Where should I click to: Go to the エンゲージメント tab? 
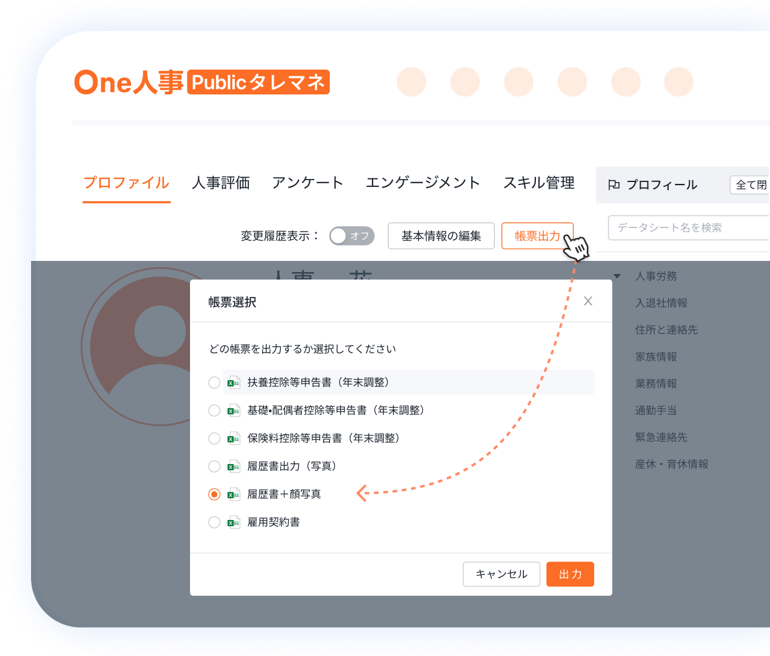423,183
